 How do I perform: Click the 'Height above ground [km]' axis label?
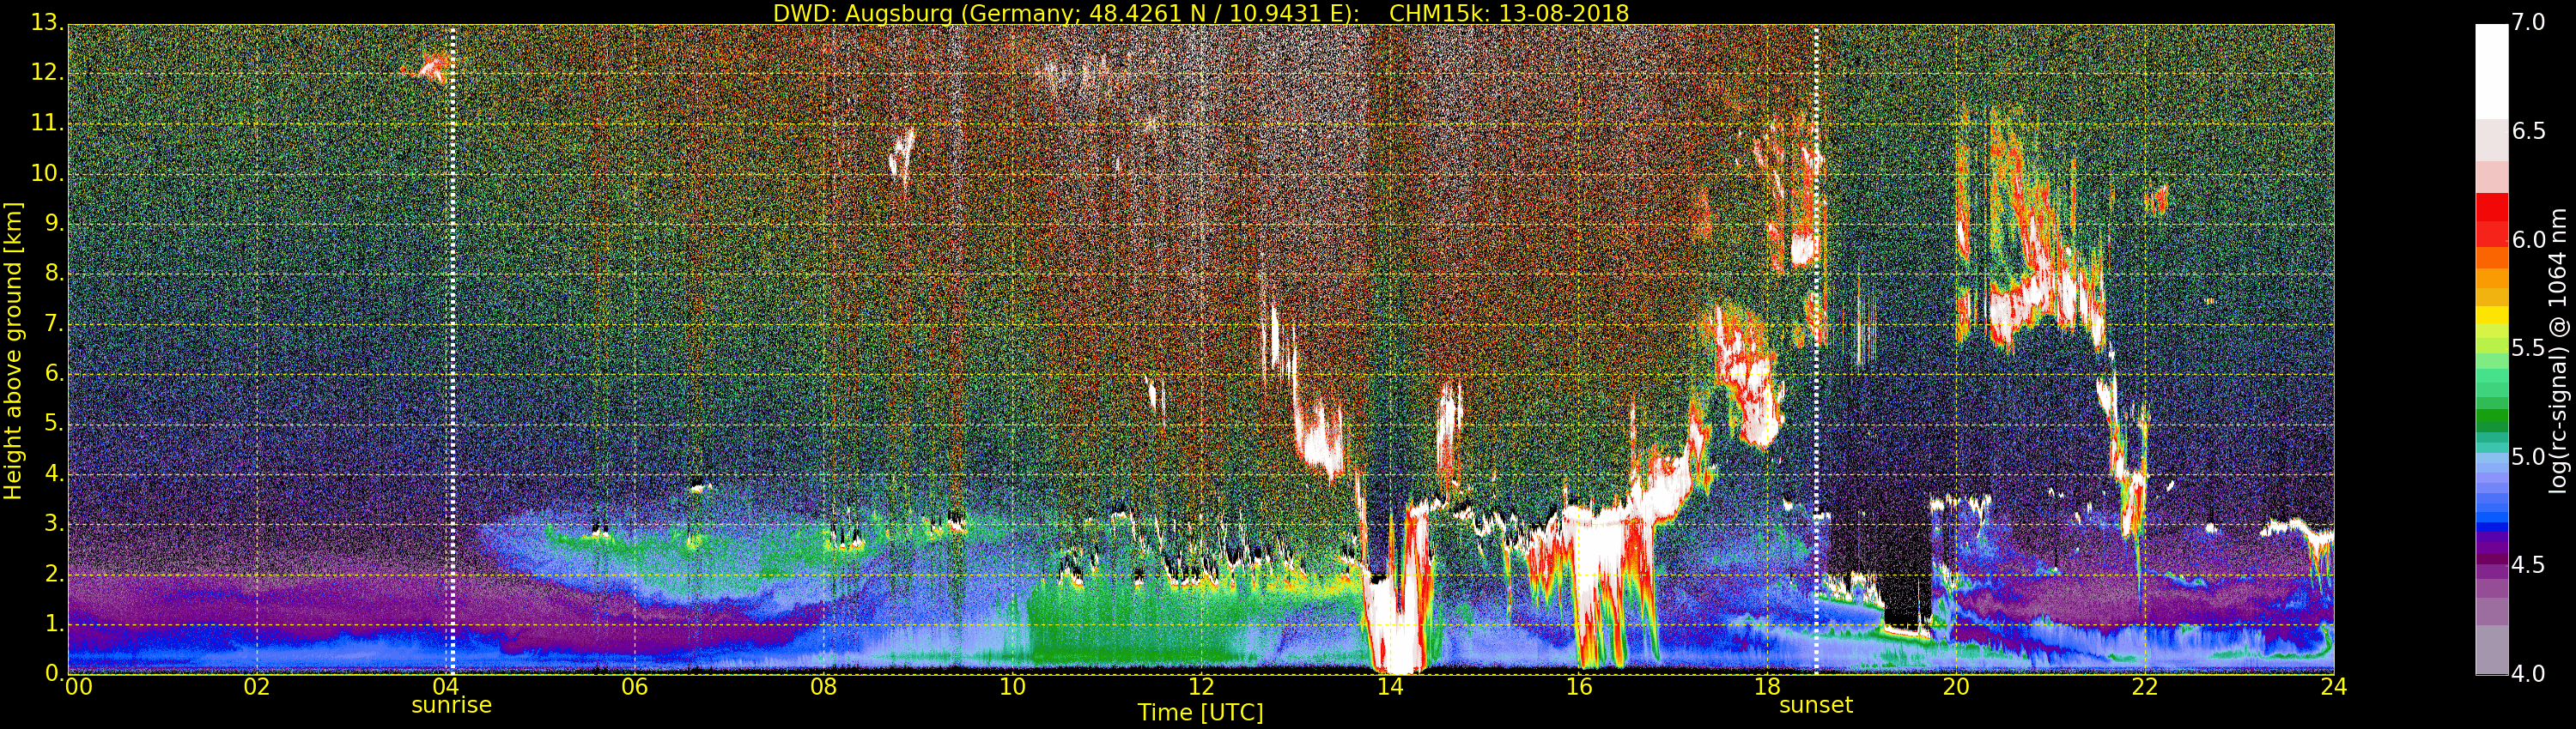(x=13, y=352)
